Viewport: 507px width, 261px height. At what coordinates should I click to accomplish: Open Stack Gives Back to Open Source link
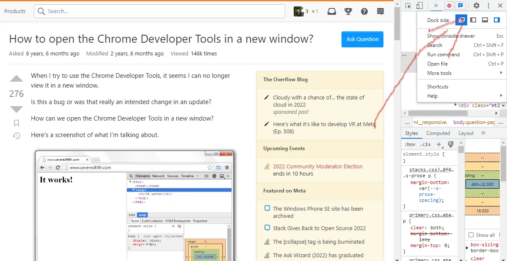(x=319, y=228)
